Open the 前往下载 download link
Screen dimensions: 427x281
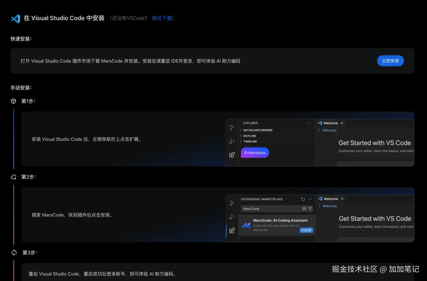162,18
